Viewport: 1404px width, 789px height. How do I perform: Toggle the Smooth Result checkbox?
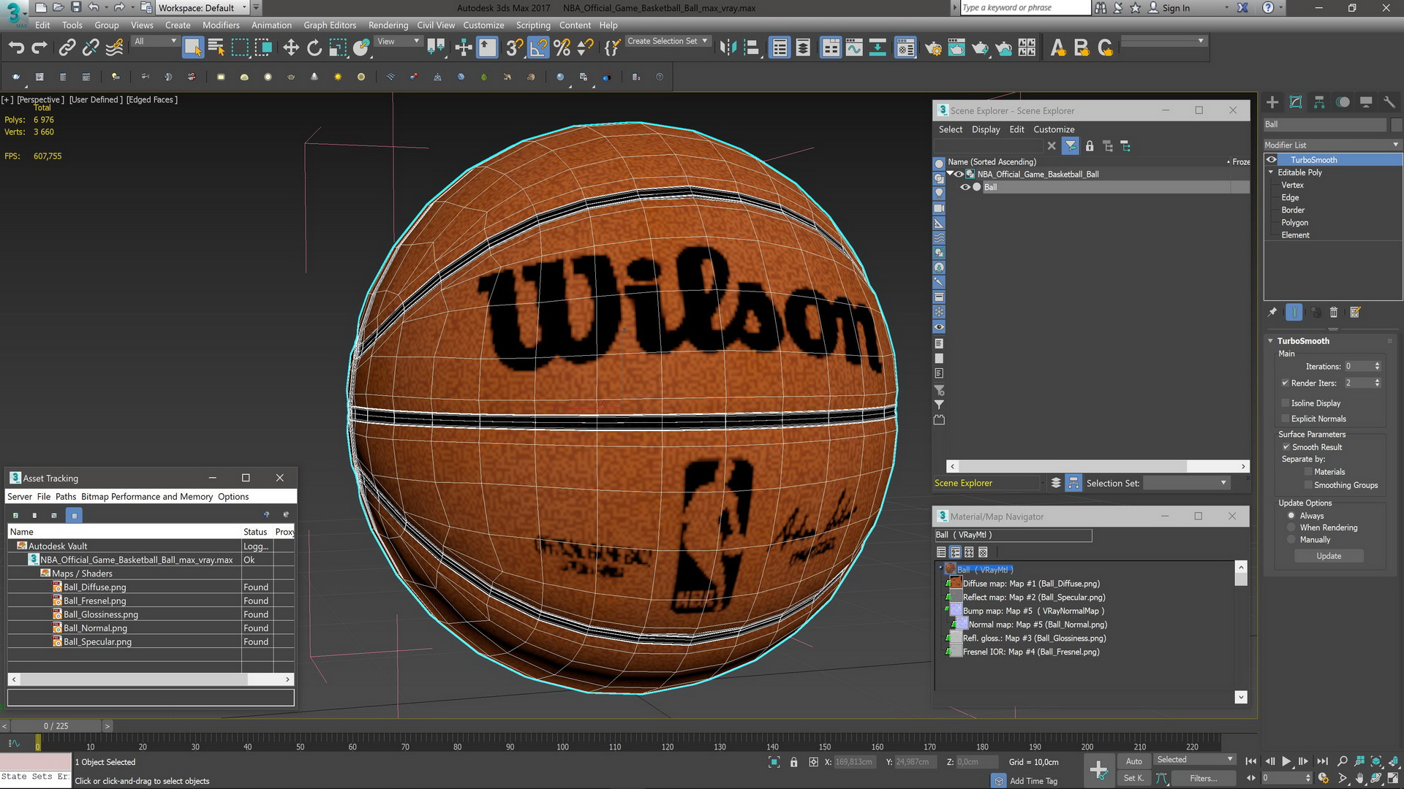1286,447
